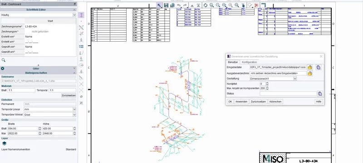This screenshot has height=163, width=363.
Task: Click the refresh view icon
Action: [x=206, y=5]
